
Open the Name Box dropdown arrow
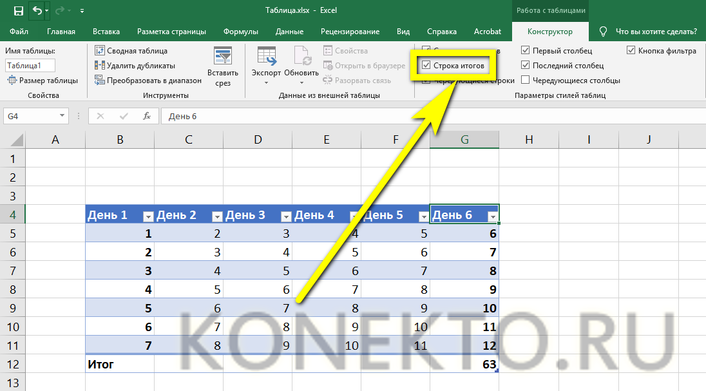click(x=62, y=116)
